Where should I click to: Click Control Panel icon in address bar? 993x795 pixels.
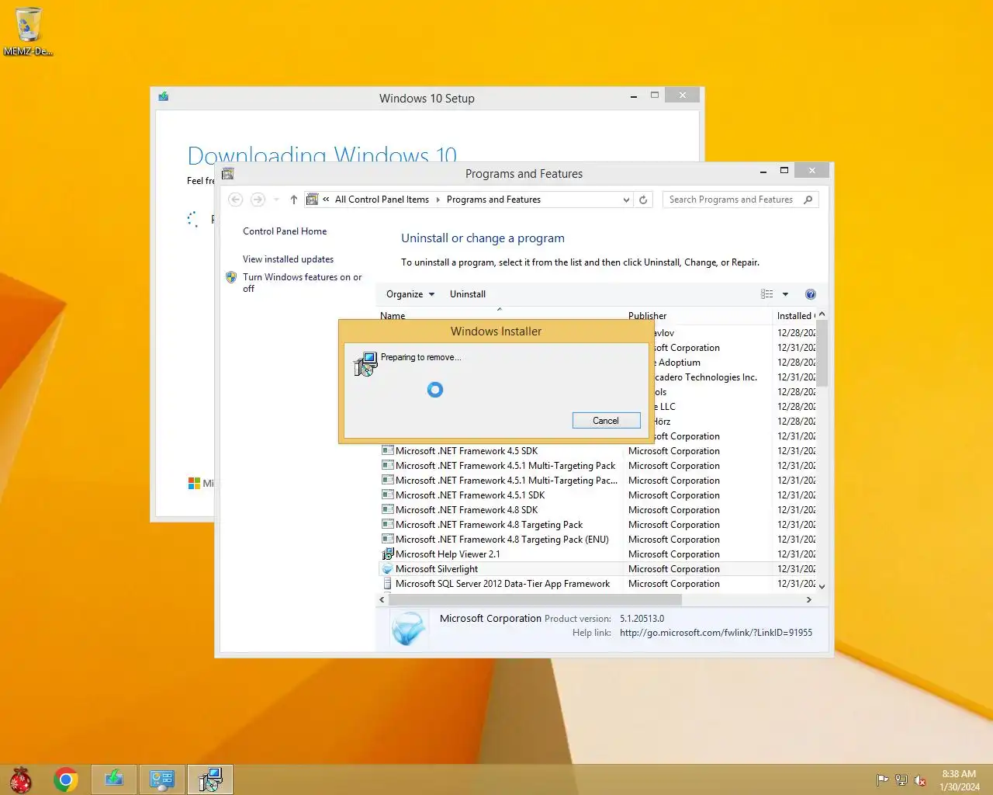click(312, 200)
